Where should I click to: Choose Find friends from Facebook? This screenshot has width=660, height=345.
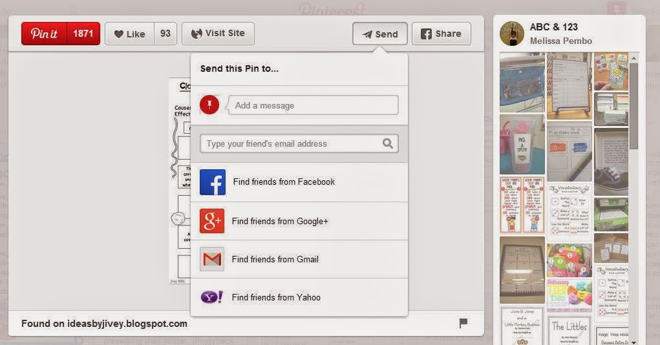pyautogui.click(x=299, y=182)
